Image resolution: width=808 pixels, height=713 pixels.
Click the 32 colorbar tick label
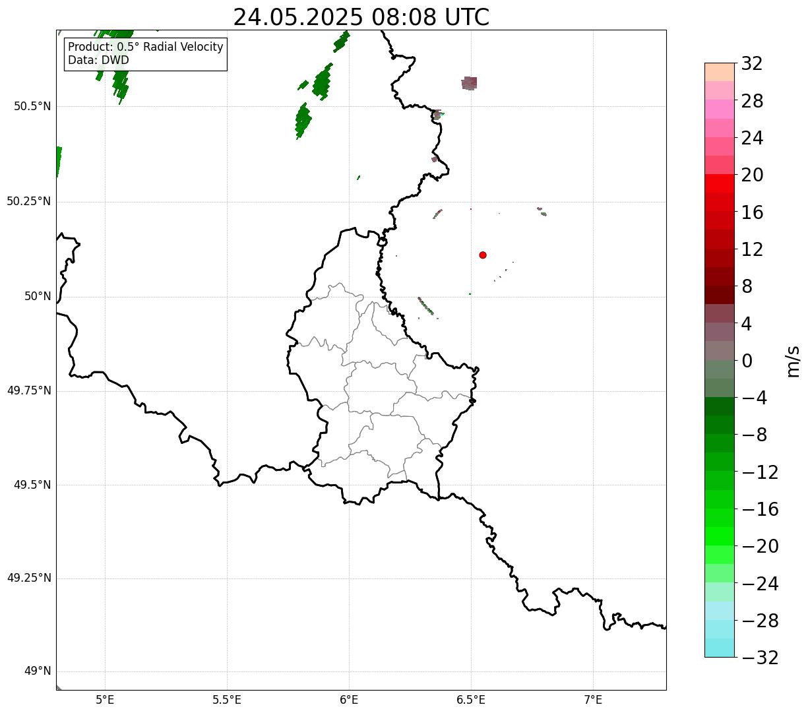click(752, 64)
